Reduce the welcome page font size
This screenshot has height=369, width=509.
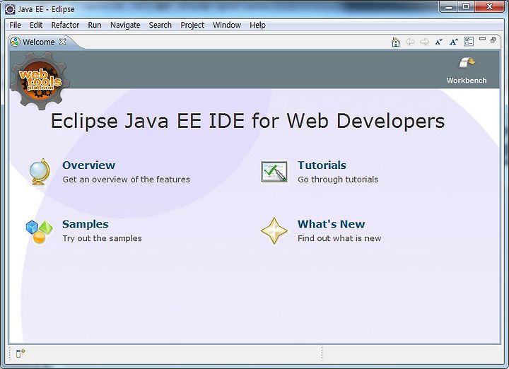439,42
